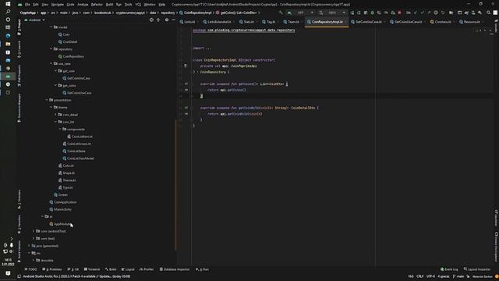Expand the java (generated) folder
This screenshot has width=499, height=281.
(x=29, y=246)
